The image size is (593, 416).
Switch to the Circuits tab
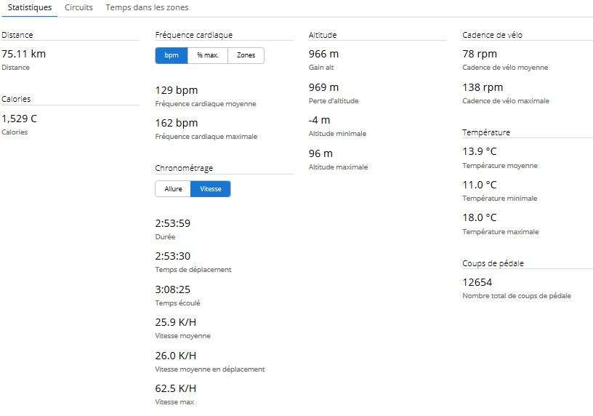coord(78,8)
